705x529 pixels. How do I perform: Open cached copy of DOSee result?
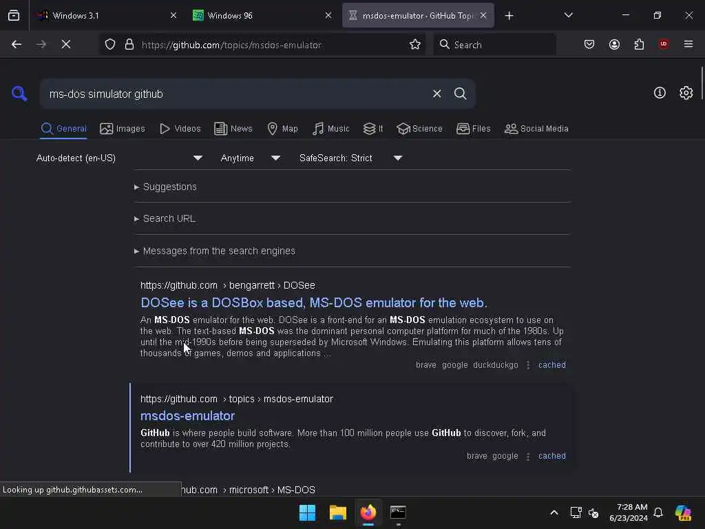(x=552, y=365)
